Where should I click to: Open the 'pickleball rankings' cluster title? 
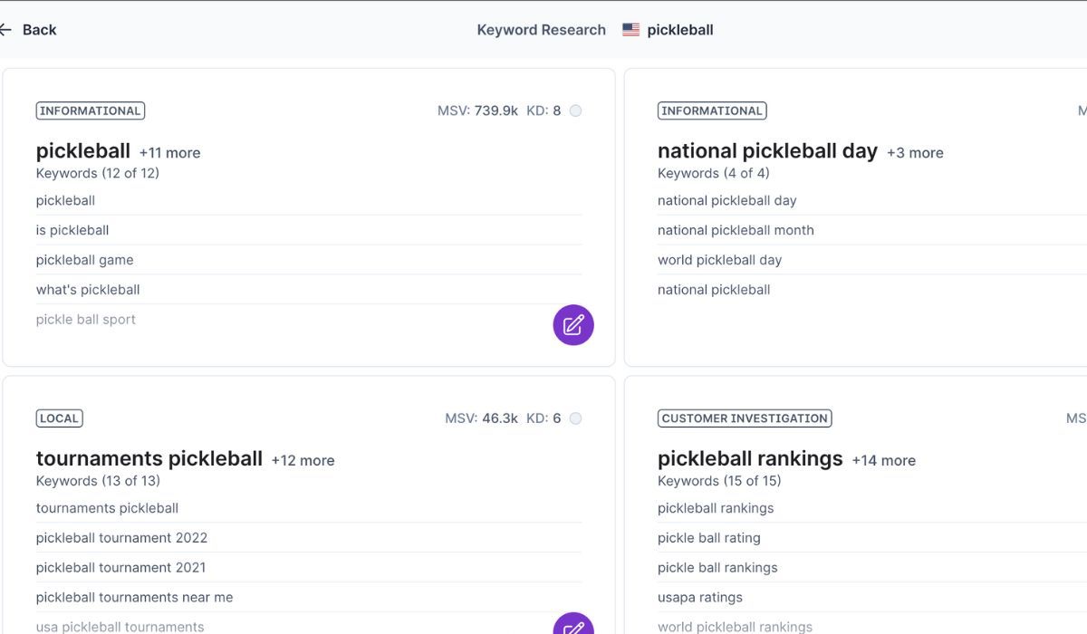(750, 459)
